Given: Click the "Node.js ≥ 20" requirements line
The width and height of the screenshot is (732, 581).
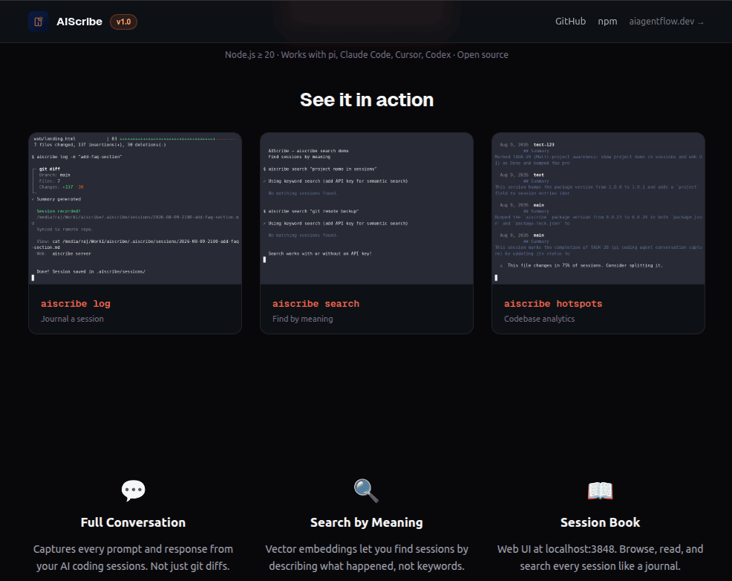Looking at the screenshot, I should coord(367,55).
